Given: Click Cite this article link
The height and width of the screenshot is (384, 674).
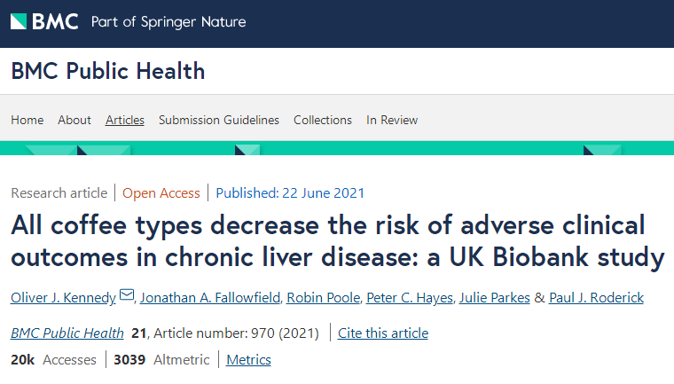Looking at the screenshot, I should 384,333.
